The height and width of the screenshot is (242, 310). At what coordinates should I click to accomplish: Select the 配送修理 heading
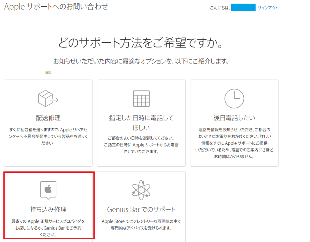48,118
